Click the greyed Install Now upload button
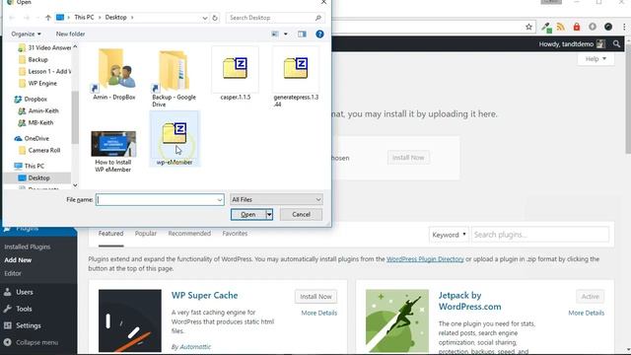The height and width of the screenshot is (355, 631). 408,158
